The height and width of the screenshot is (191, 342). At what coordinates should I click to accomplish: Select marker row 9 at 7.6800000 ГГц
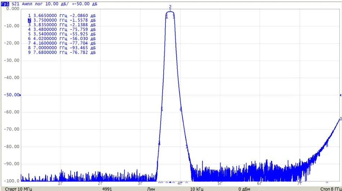point(62,52)
